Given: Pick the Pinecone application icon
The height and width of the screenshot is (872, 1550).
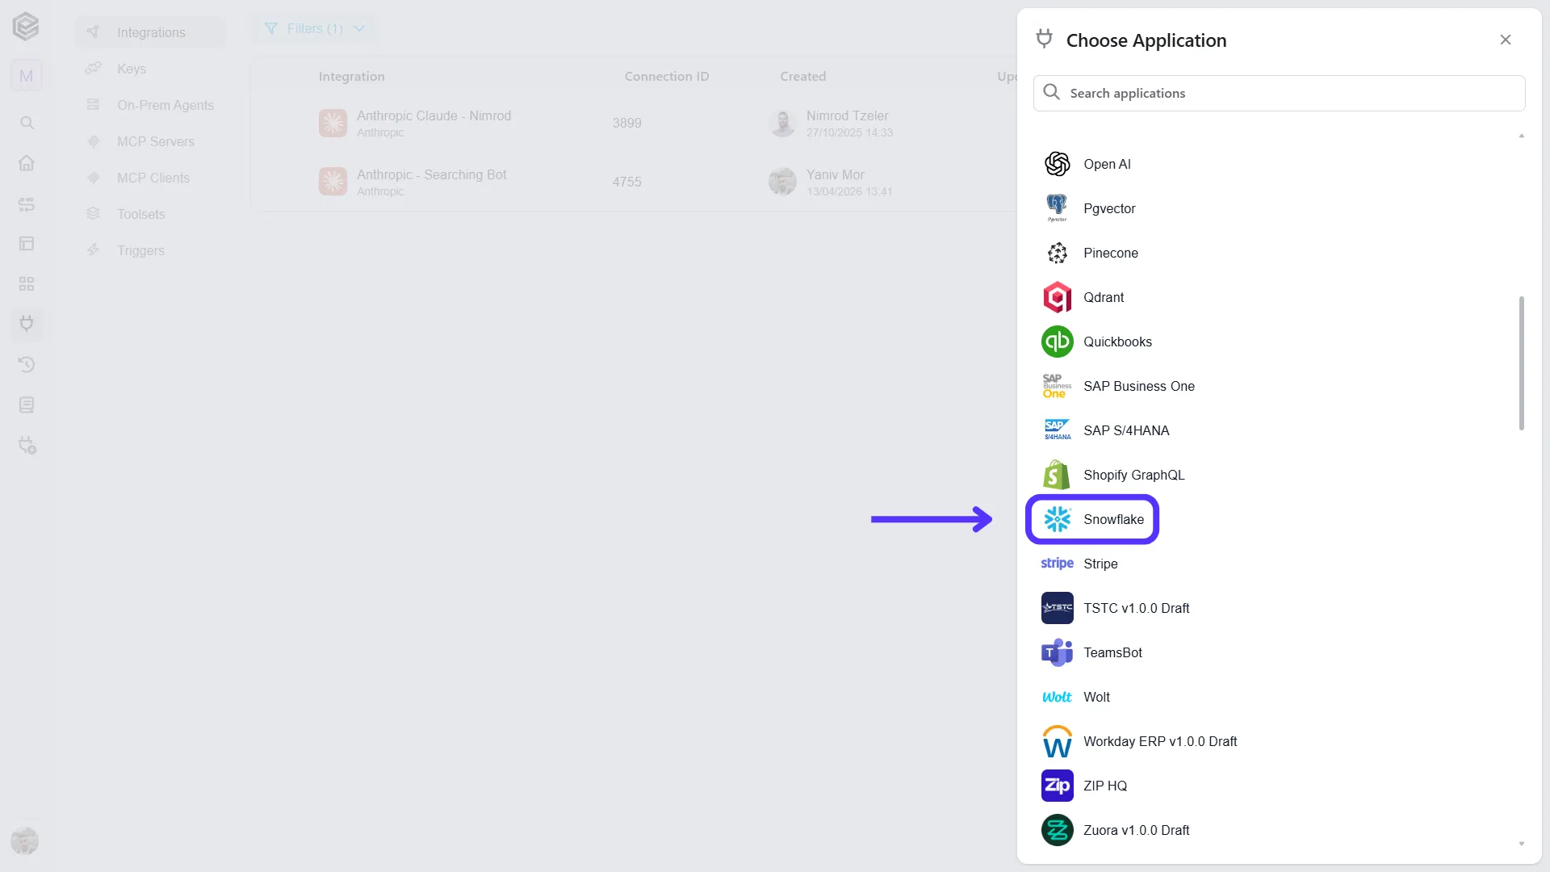Looking at the screenshot, I should [1057, 253].
